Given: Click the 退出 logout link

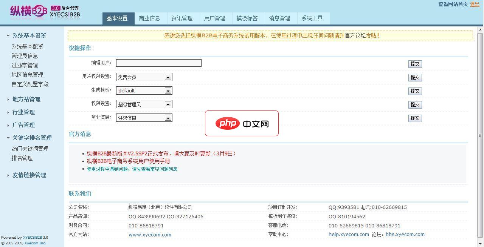Looking at the screenshot, I should tap(475, 5).
